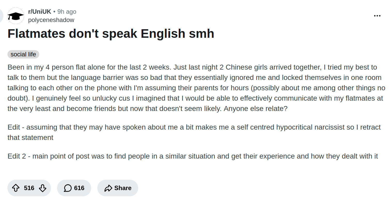392x202 pixels.
Task: Click the "9h ago" timestamp
Action: click(67, 12)
